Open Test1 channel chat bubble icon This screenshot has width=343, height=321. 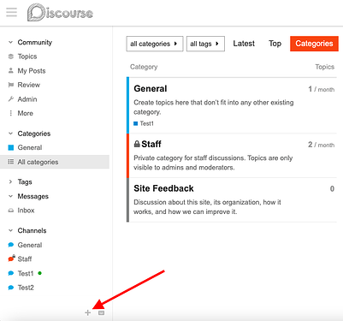(11, 273)
